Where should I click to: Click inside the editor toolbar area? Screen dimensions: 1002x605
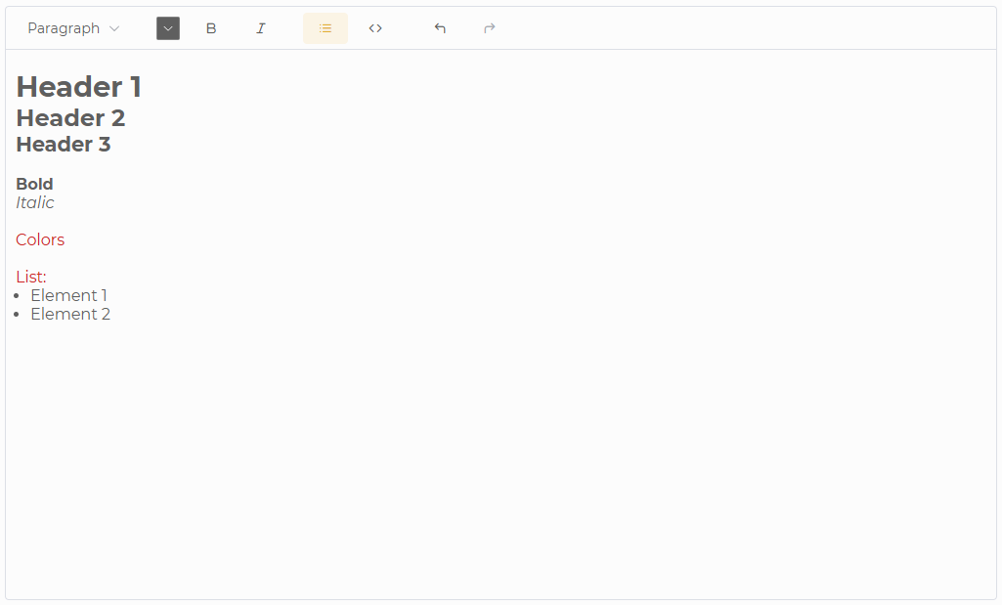tap(587, 27)
